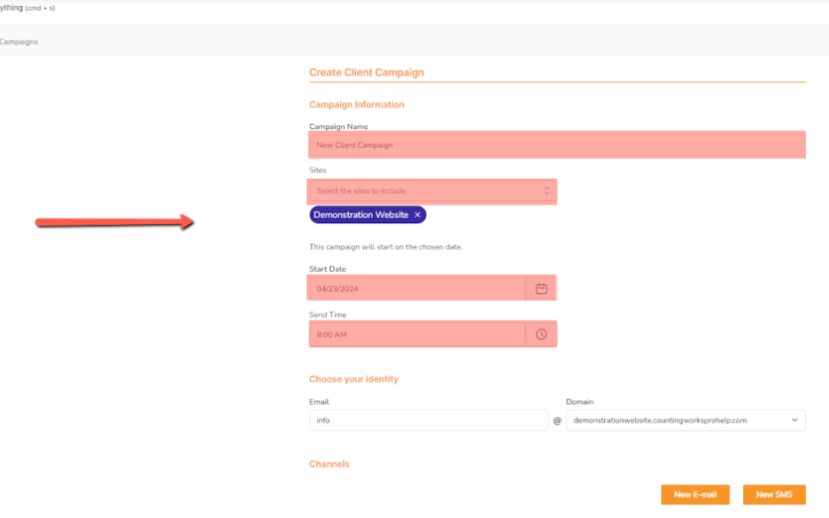
Task: Click the chevron on the Sites selector
Action: click(x=546, y=191)
